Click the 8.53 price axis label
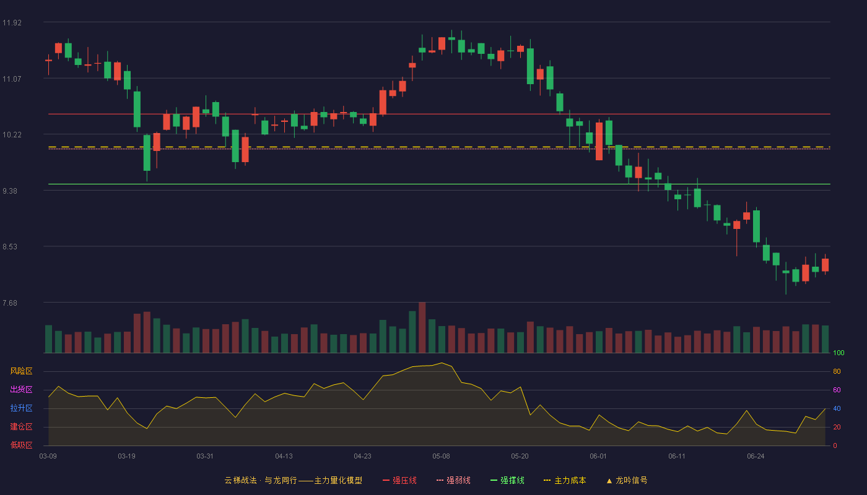 pos(10,247)
